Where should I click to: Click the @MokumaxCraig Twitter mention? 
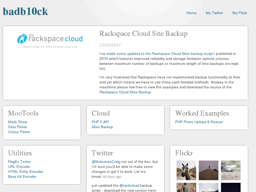tap(106, 162)
